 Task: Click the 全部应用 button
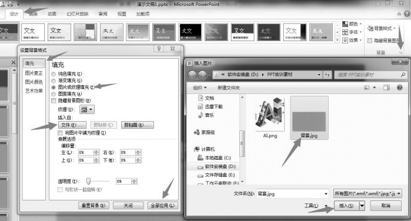click(x=162, y=206)
